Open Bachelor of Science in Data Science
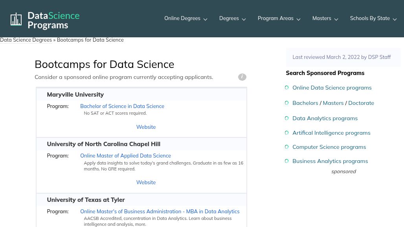 click(x=122, y=106)
